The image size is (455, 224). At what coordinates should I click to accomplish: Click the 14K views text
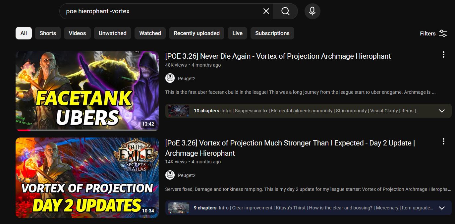pyautogui.click(x=176, y=162)
